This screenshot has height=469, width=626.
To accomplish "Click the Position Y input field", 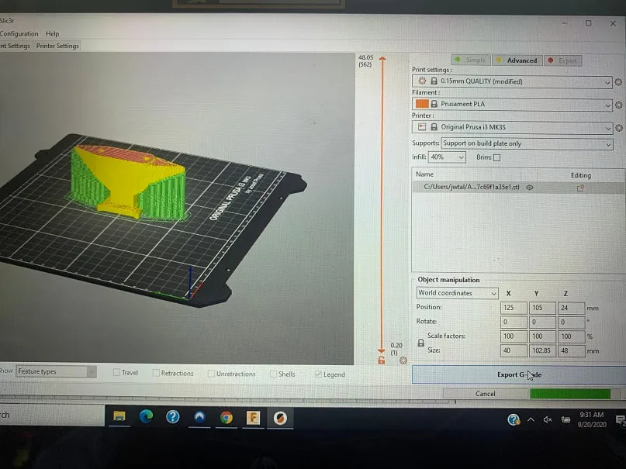I will pyautogui.click(x=542, y=308).
